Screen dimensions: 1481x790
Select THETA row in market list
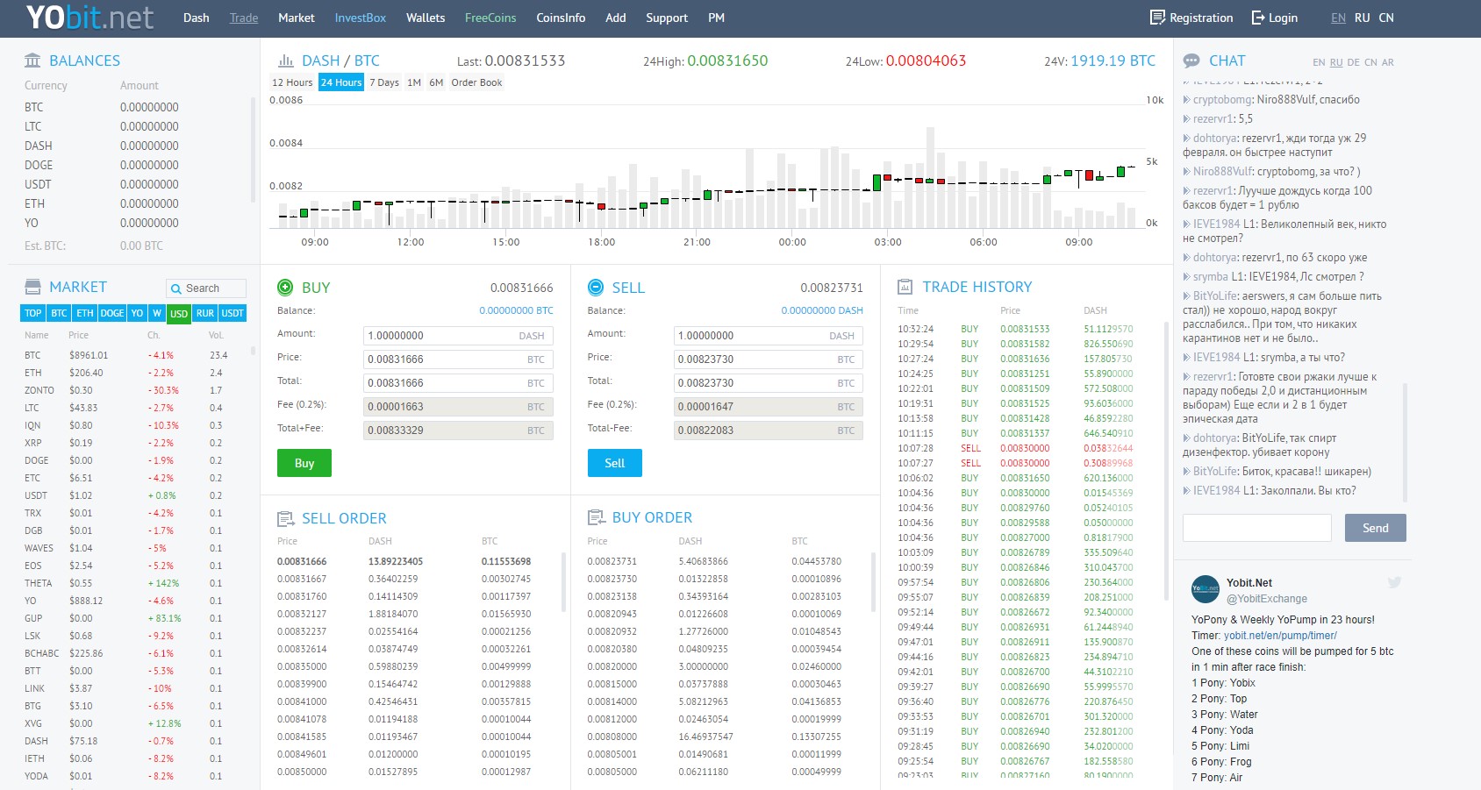[130, 583]
